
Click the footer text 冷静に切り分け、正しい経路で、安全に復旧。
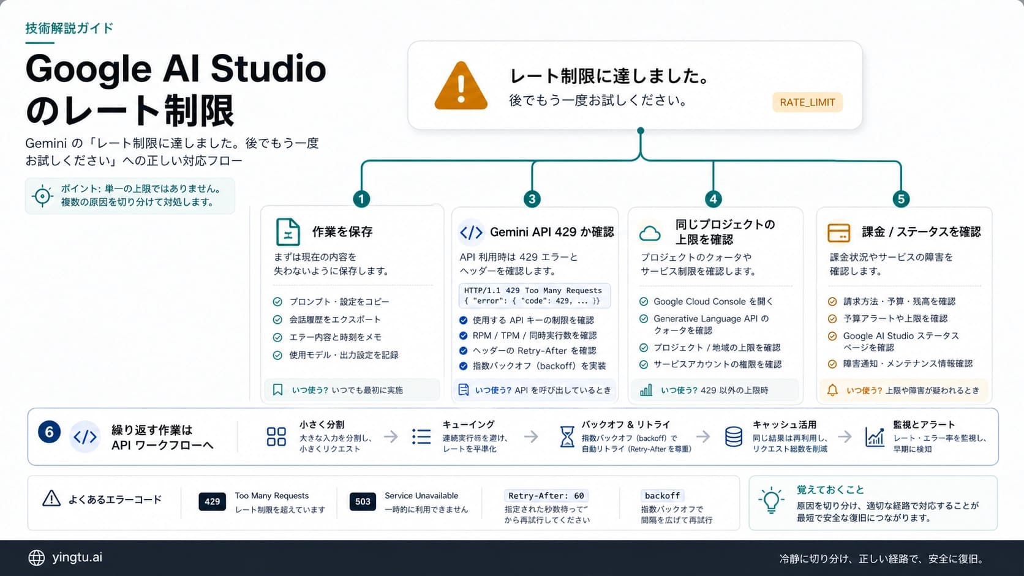pyautogui.click(x=883, y=558)
